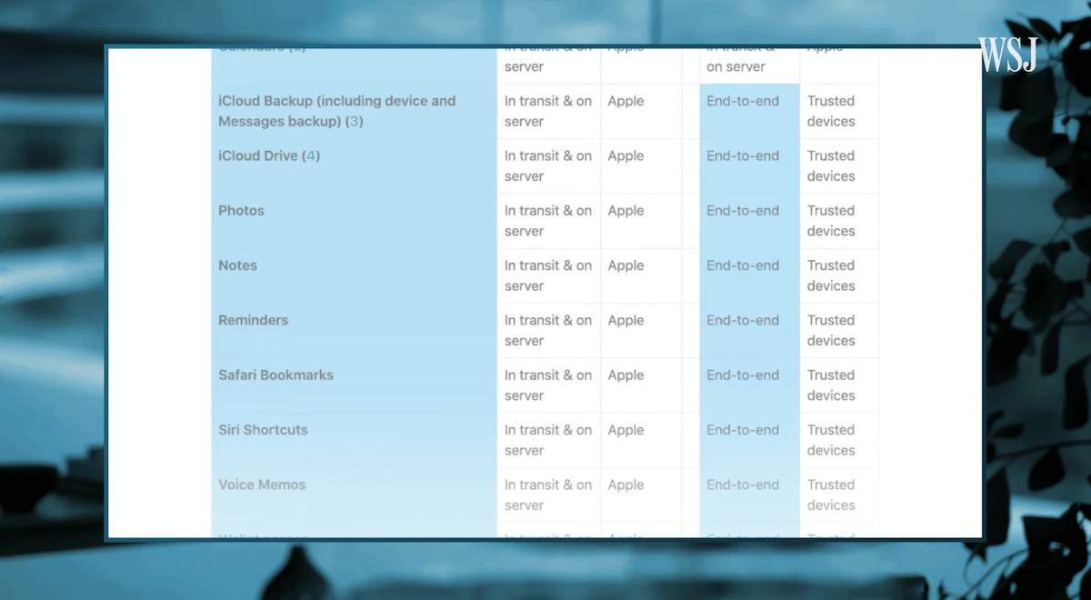Click 'In transit & on server' in Siri Shortcuts row

pyautogui.click(x=548, y=440)
